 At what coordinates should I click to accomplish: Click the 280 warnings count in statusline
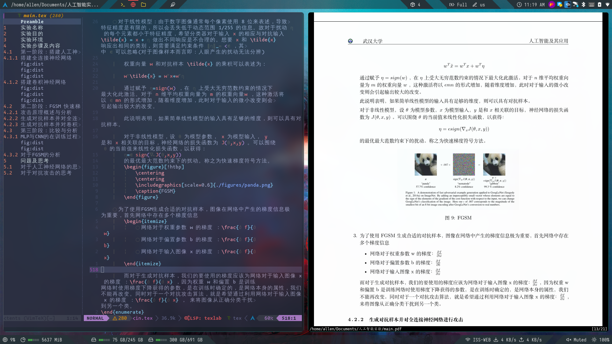point(120,318)
